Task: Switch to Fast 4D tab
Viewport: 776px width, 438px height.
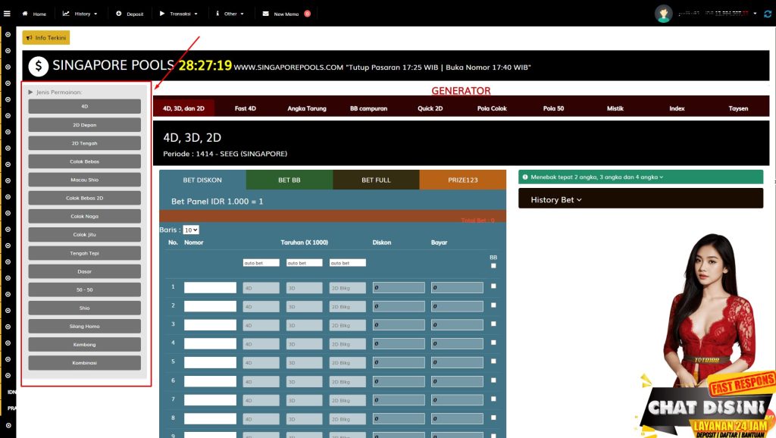Action: pyautogui.click(x=246, y=108)
